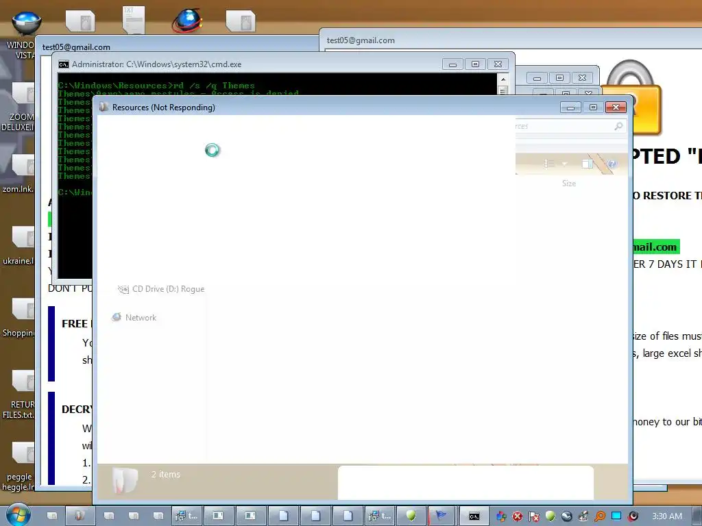This screenshot has height=526, width=702.
Task: Click the cmd.exe scrollbar up arrow
Action: pyautogui.click(x=503, y=79)
